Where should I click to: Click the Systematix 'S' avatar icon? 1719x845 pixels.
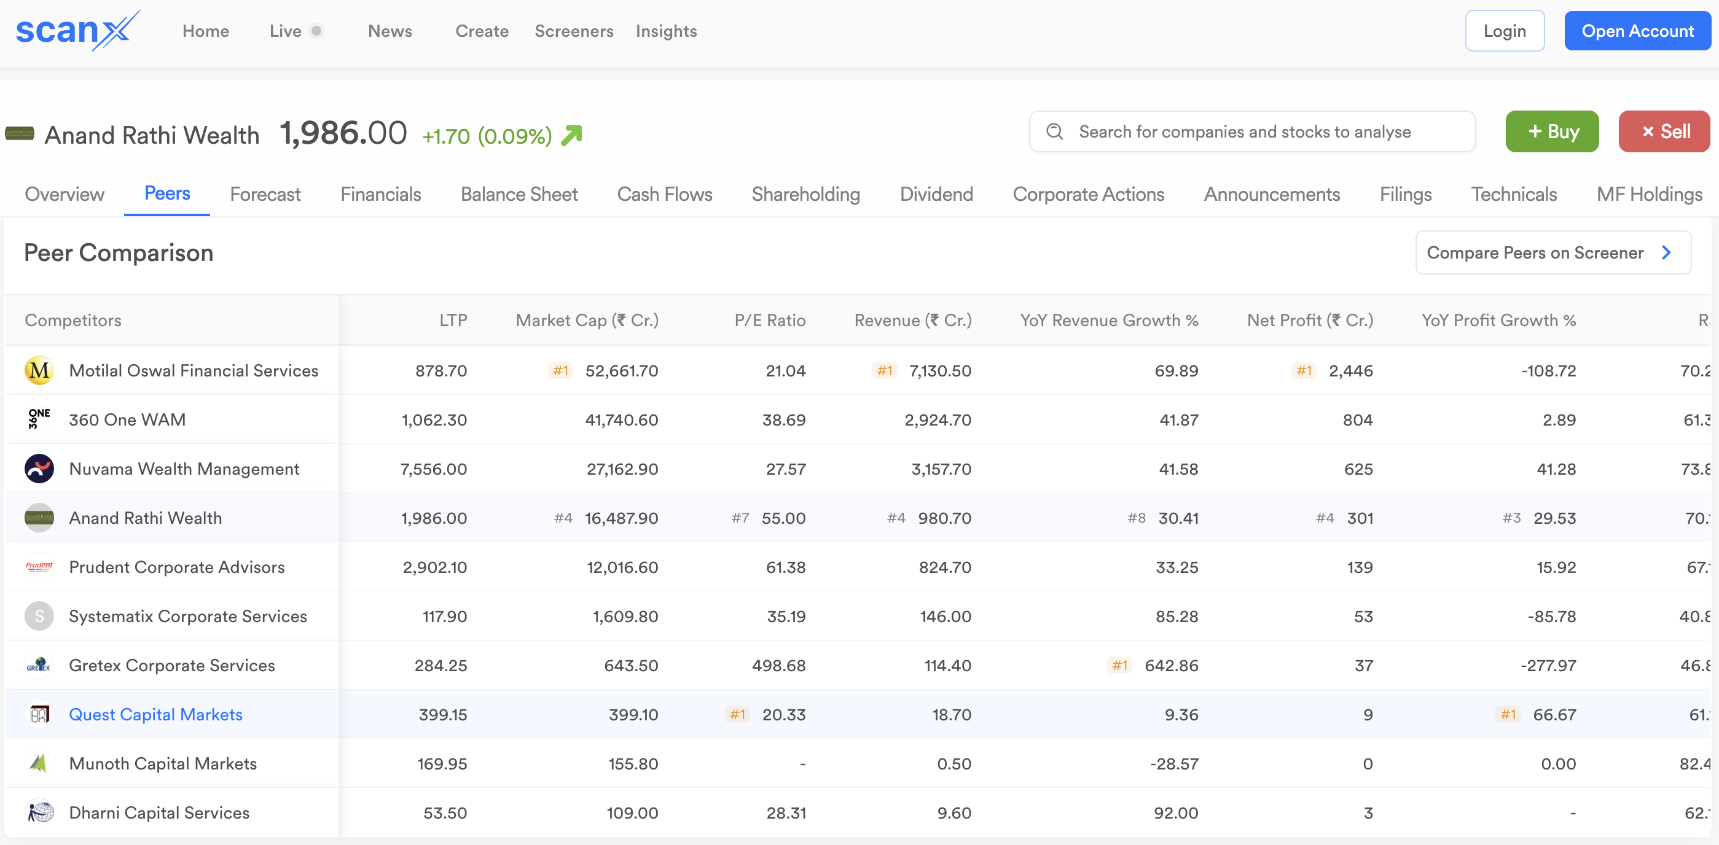click(39, 616)
